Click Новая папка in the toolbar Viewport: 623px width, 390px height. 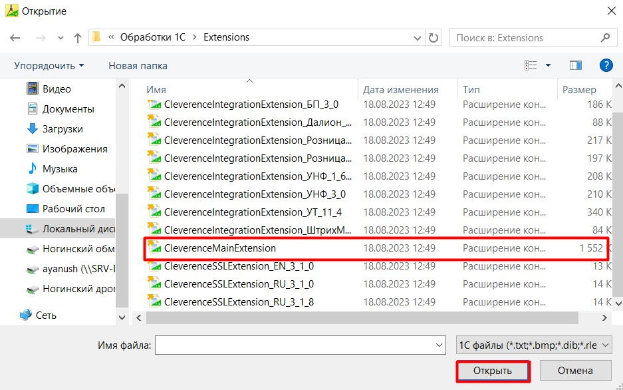[x=138, y=66]
